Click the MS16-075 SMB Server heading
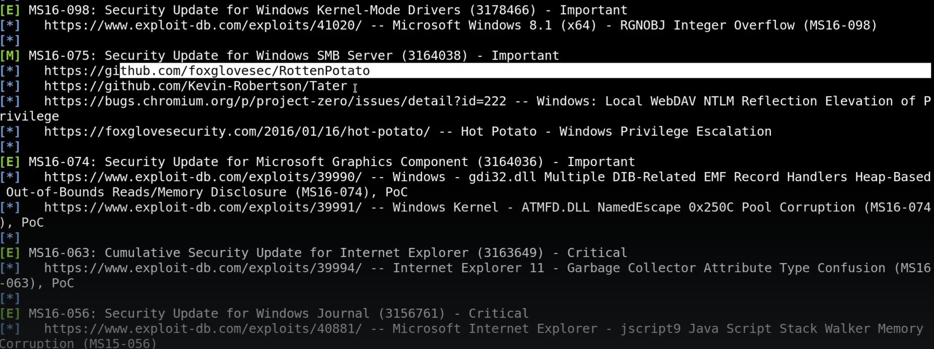The height and width of the screenshot is (349, 934). pyautogui.click(x=294, y=56)
